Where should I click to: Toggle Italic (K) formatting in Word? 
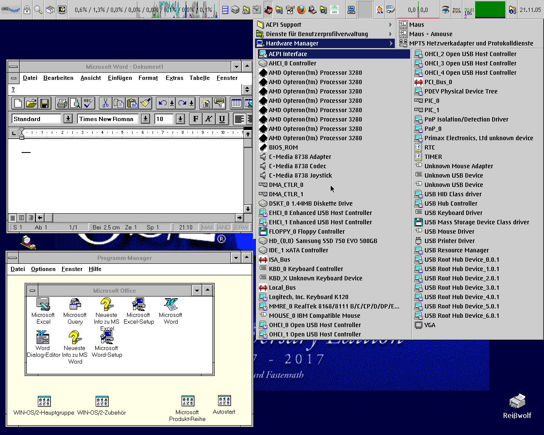(209, 119)
